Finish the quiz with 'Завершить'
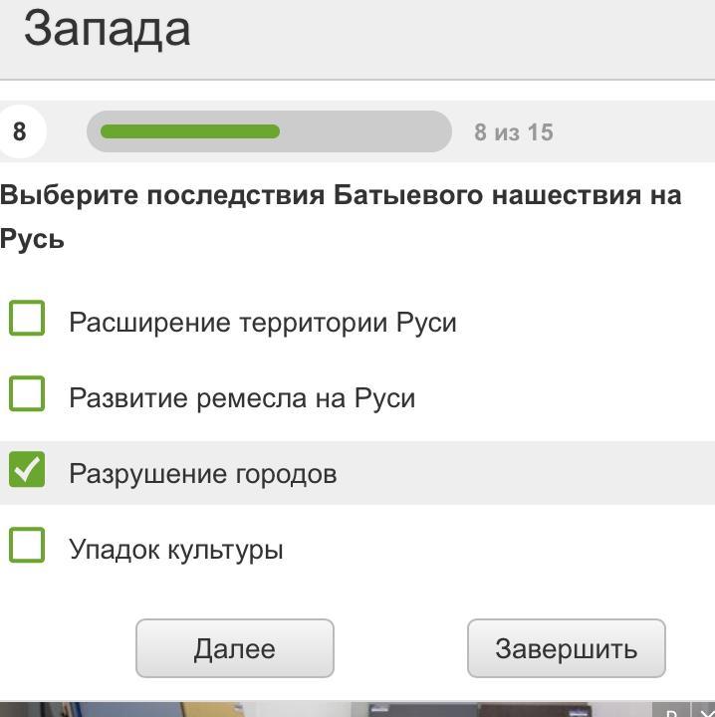The height and width of the screenshot is (717, 715). [x=567, y=648]
